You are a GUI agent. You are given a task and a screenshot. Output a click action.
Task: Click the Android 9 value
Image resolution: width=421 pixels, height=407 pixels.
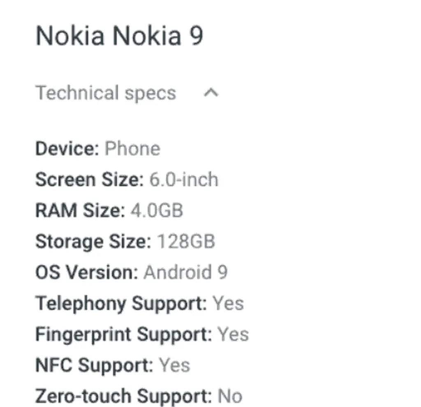(x=185, y=273)
